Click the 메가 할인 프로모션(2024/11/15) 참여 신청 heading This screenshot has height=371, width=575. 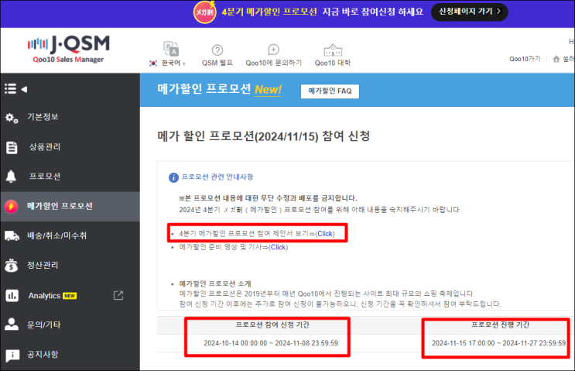tap(263, 136)
